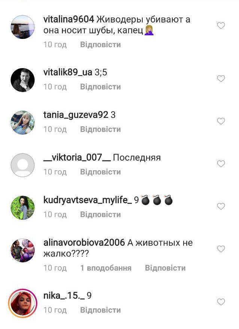Open tania_guzeva92 username link
Image resolution: width=239 pixels, height=329 pixels.
pyautogui.click(x=76, y=115)
